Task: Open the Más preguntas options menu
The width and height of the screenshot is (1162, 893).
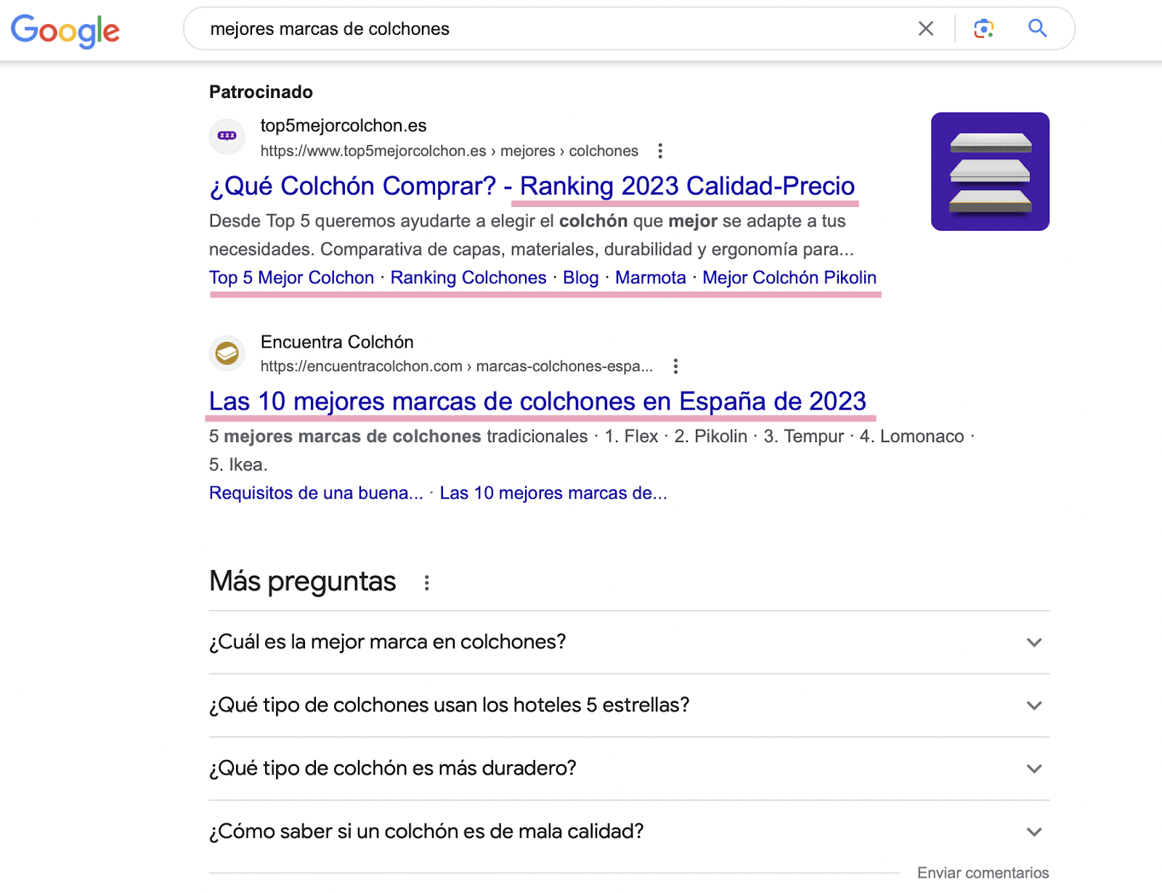Action: pos(427,582)
